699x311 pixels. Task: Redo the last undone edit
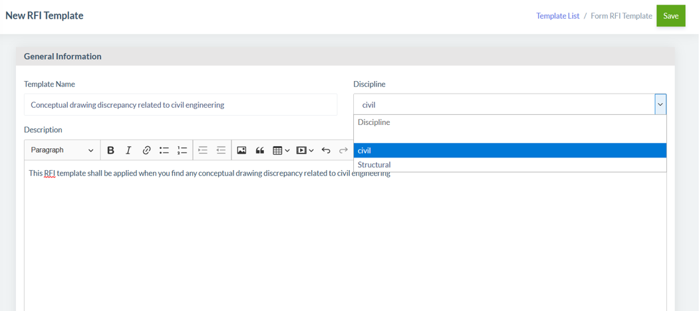pyautogui.click(x=343, y=150)
